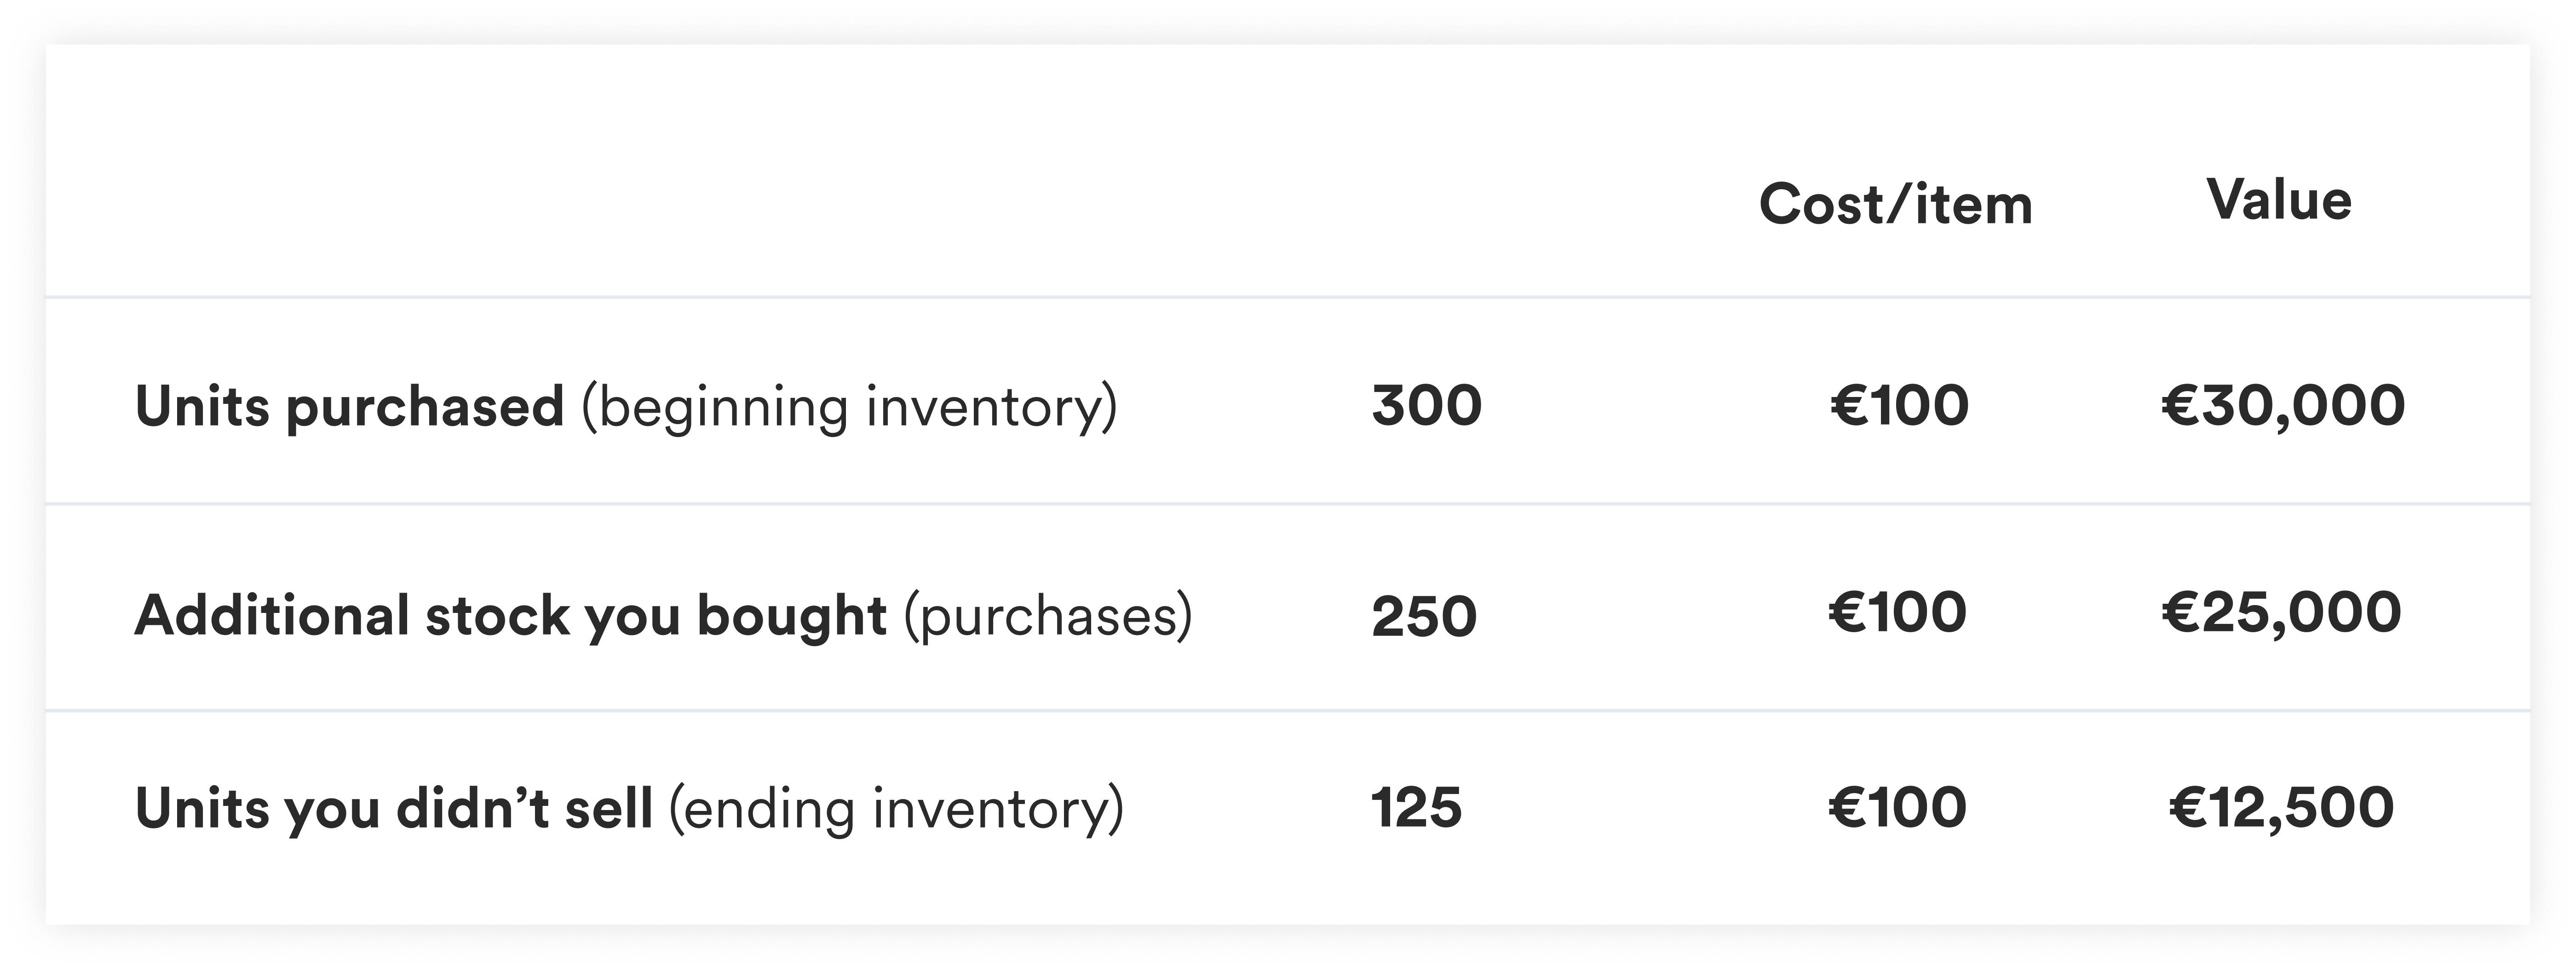The width and height of the screenshot is (2576, 969).
Task: Click the Value column header
Action: (2279, 200)
